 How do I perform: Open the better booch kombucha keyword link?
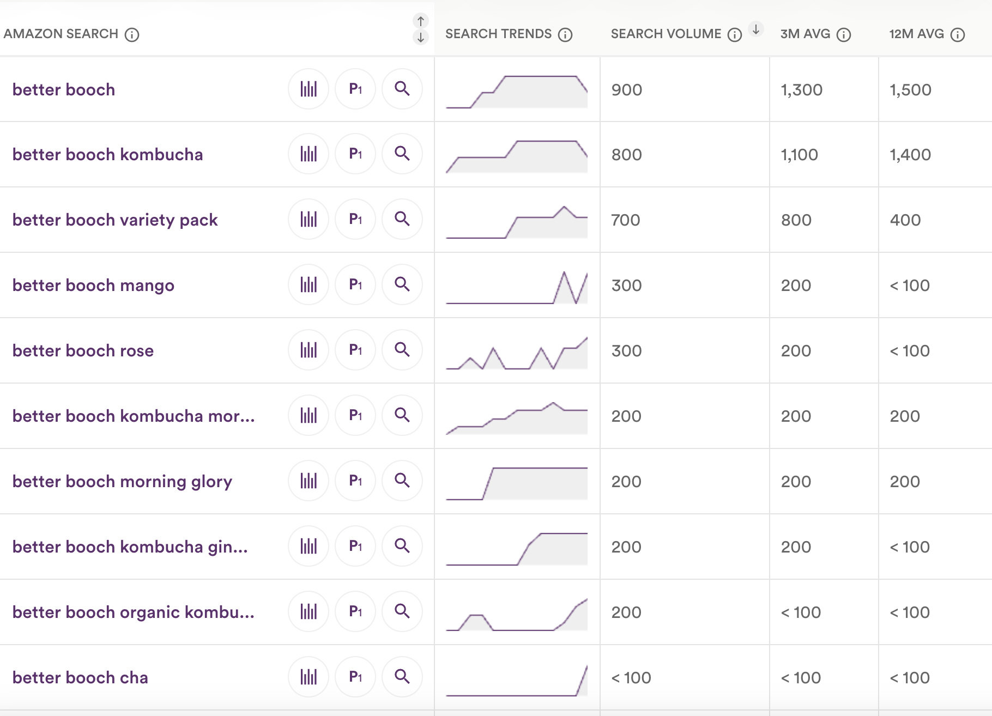coord(108,154)
